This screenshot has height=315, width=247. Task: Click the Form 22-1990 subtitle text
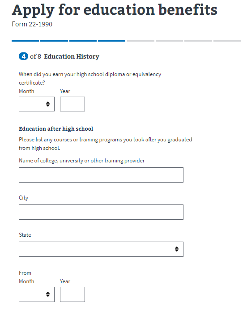32,24
